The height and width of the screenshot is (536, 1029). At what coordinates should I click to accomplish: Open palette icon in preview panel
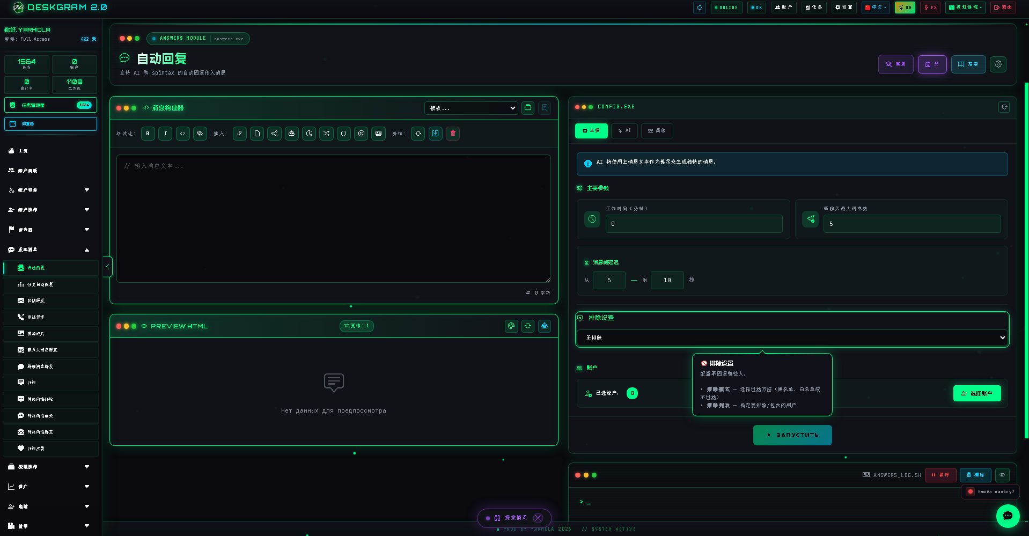point(511,326)
